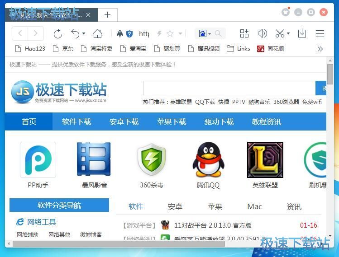Open the 暴风影音 app icon
The image size is (339, 257).
click(94, 159)
